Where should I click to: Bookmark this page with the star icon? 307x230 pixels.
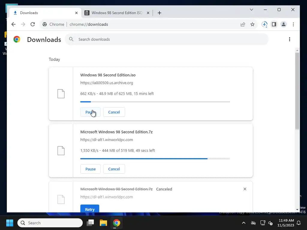pos(252,24)
